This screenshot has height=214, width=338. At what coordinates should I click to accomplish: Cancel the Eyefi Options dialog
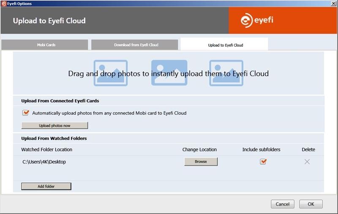283,204
